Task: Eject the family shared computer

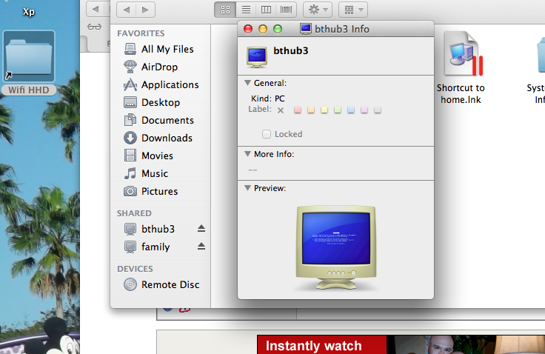Action: tap(201, 247)
